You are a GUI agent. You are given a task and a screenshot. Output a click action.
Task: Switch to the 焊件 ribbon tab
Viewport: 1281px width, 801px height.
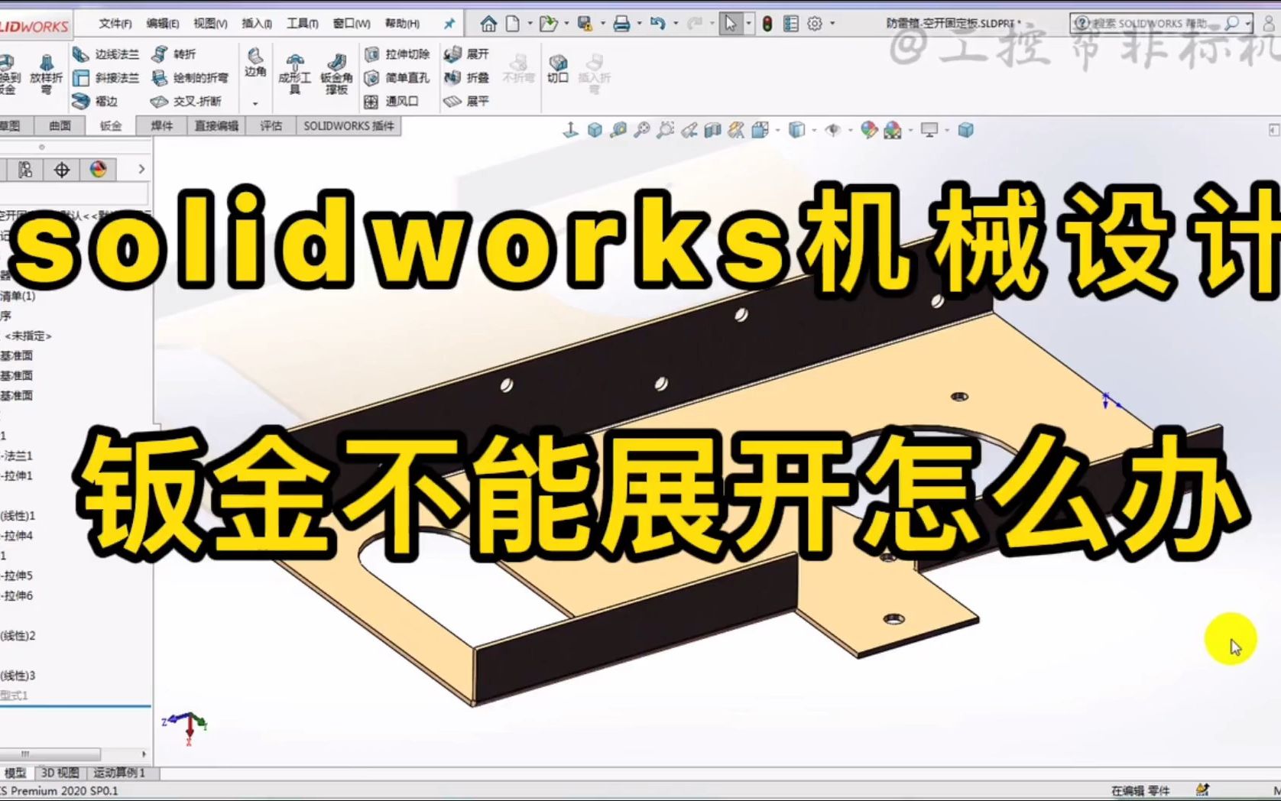pos(161,126)
